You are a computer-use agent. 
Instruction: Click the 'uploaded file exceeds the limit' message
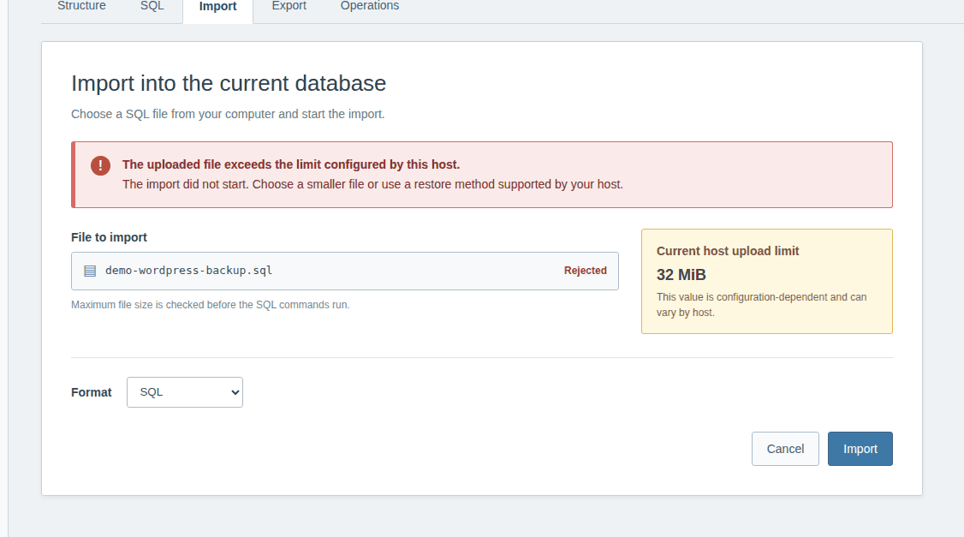point(291,164)
